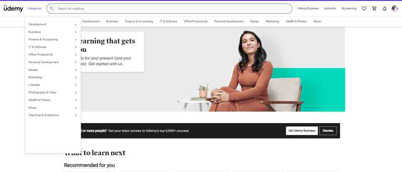Image resolution: width=402 pixels, height=172 pixels.
Task: Go to My learning link
Action: coord(349,9)
